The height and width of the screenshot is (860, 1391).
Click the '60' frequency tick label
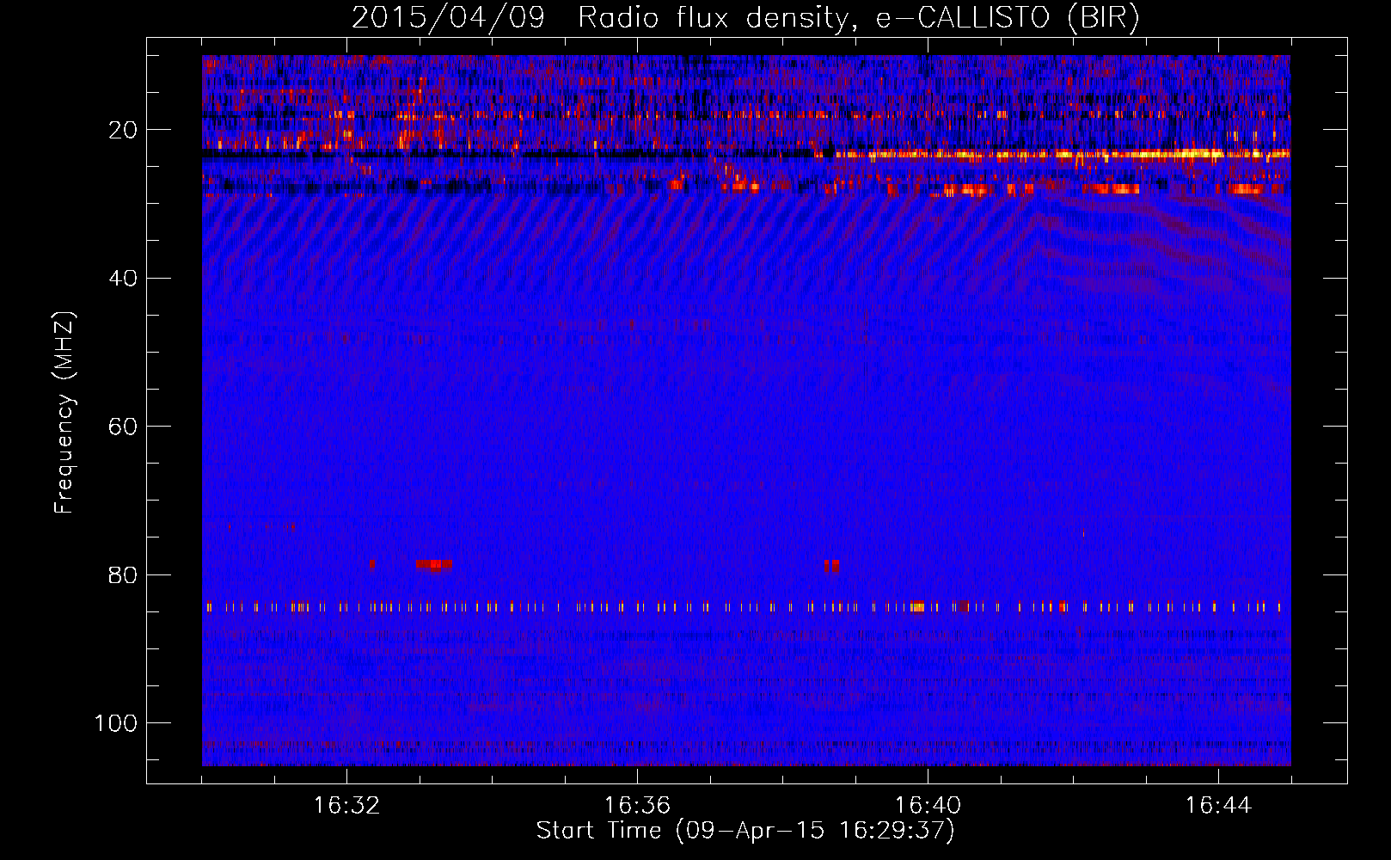[x=123, y=427]
